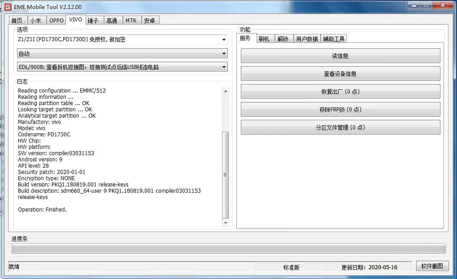This screenshot has height=279, width=457.
Task: Click the 读信息 button
Action: (x=340, y=56)
